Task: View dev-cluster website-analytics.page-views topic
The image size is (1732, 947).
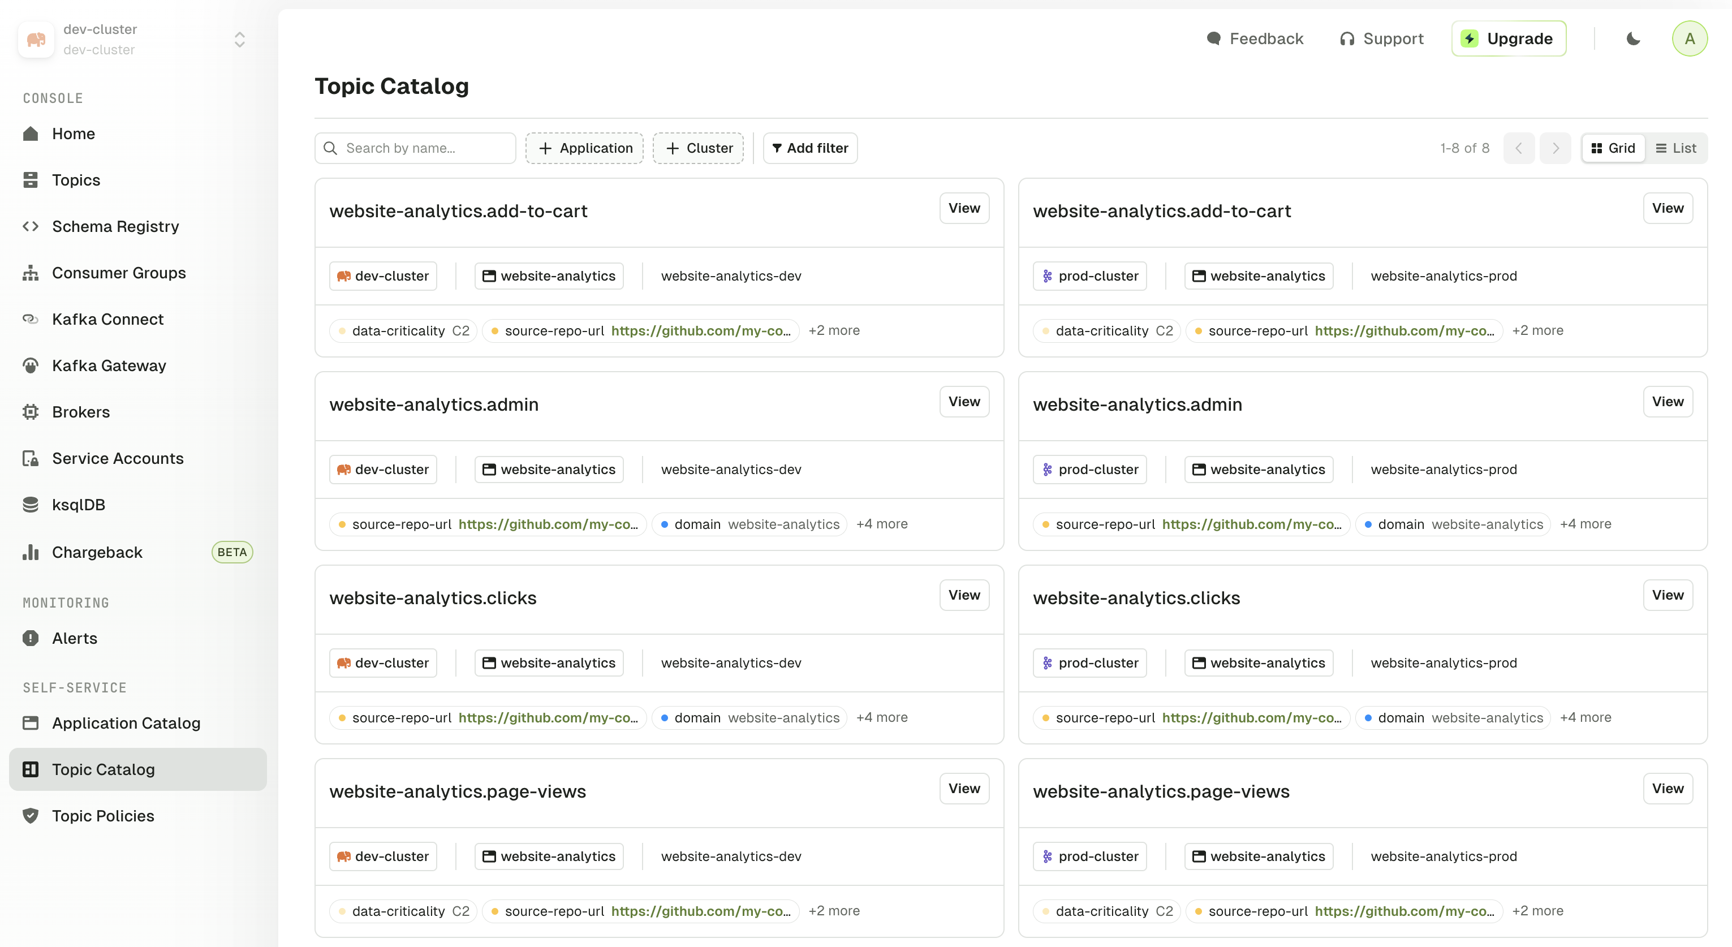Action: [964, 788]
